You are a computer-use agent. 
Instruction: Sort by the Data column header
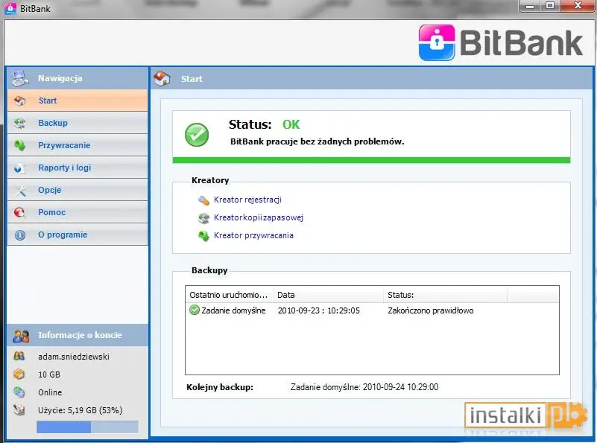click(x=328, y=295)
